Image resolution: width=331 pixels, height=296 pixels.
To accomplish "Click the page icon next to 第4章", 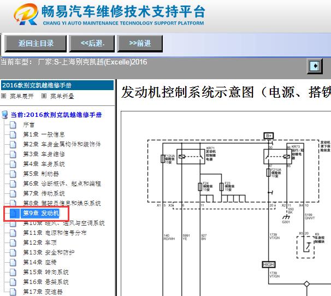I will (13, 164).
